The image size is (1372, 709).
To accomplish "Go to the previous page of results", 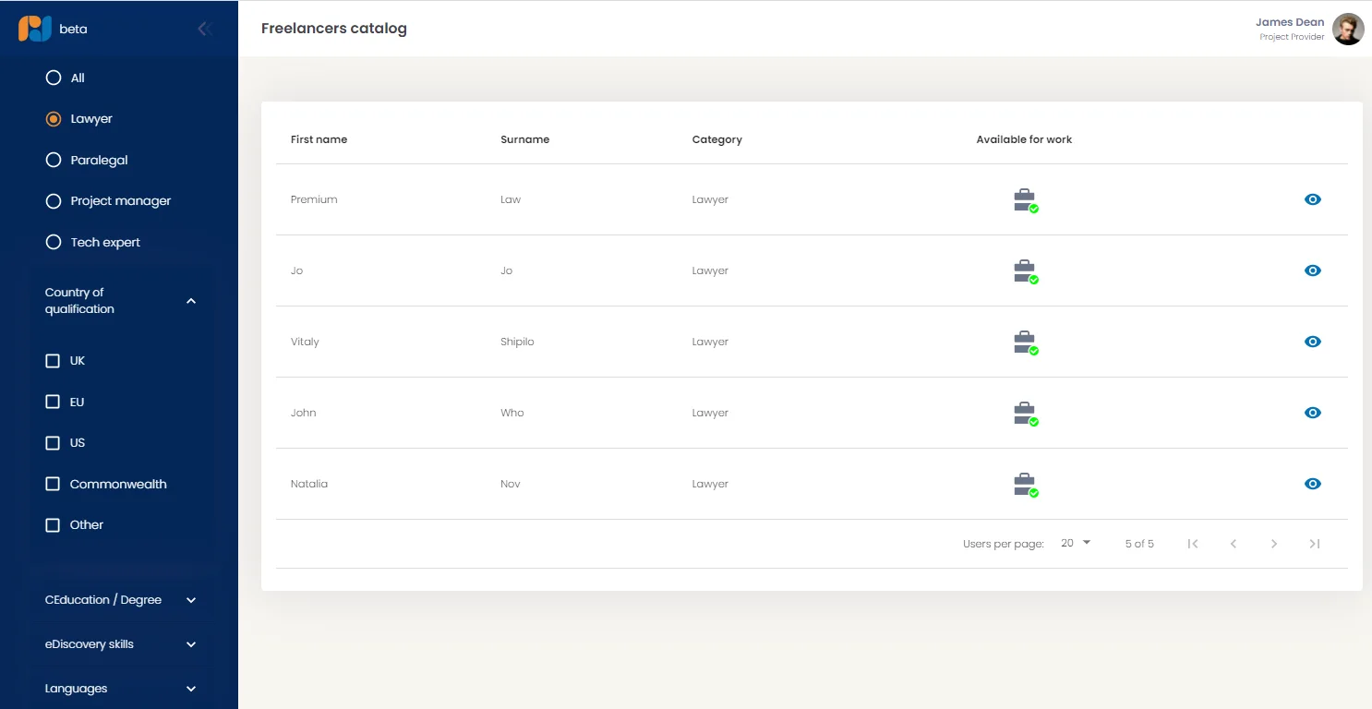I will coord(1234,544).
